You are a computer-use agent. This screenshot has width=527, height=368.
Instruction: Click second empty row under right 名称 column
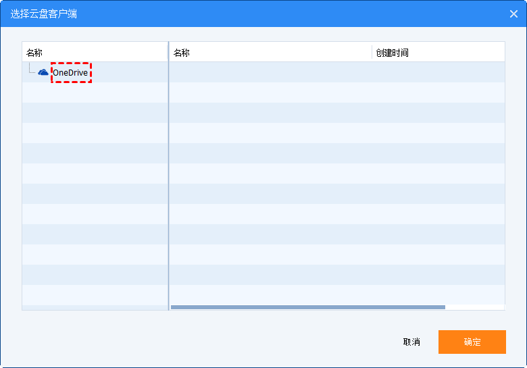pyautogui.click(x=270, y=93)
